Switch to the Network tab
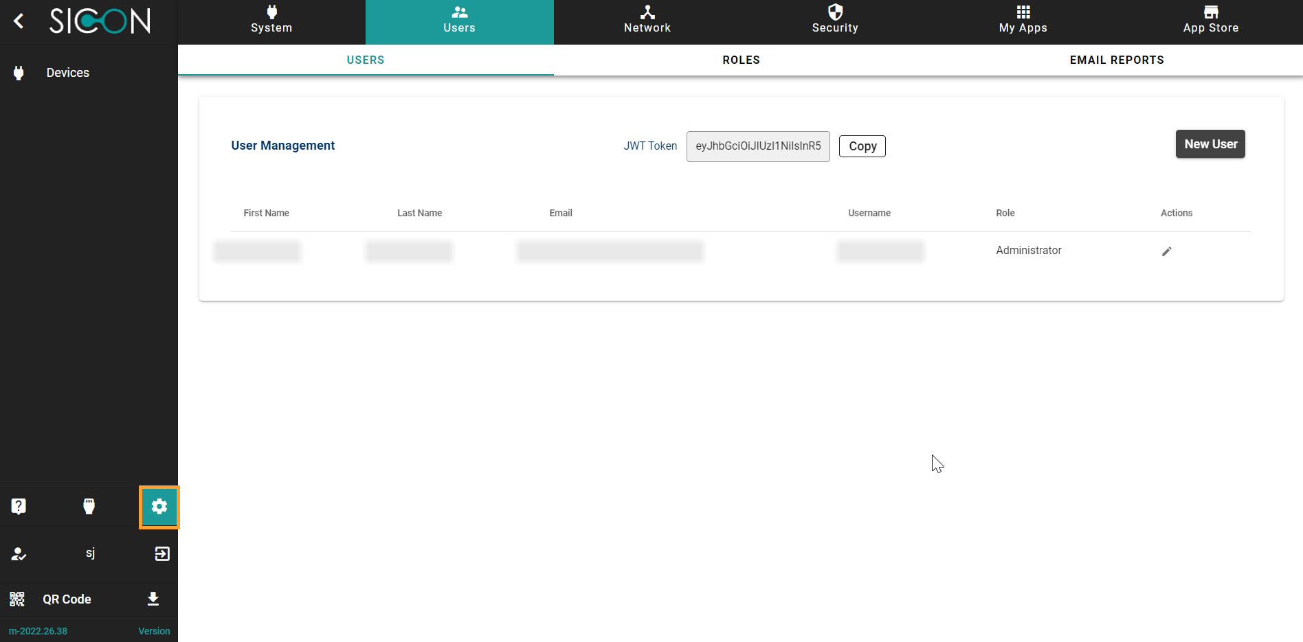Image resolution: width=1303 pixels, height=642 pixels. pyautogui.click(x=647, y=21)
